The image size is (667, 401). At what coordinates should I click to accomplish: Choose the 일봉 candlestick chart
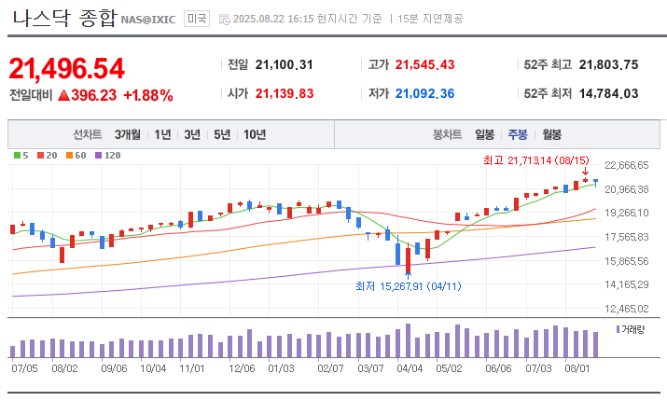click(484, 135)
